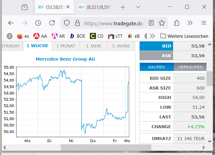Go back to the previous page
This screenshot has width=215, height=155.
[11, 23]
